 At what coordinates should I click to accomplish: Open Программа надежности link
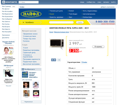coord(31,59)
